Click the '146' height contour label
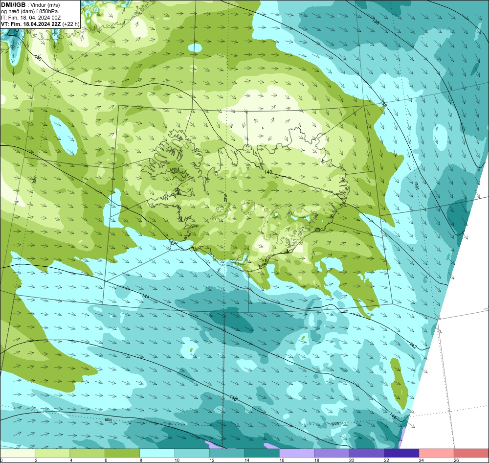489x463 pixels. pyautogui.click(x=233, y=398)
